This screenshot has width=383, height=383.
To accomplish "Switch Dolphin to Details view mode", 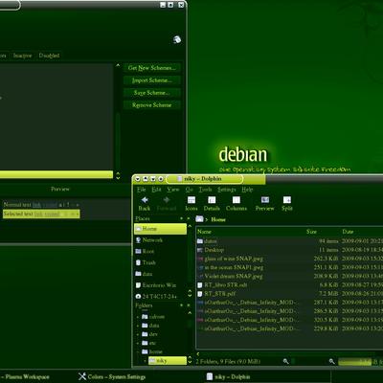I will (x=212, y=204).
